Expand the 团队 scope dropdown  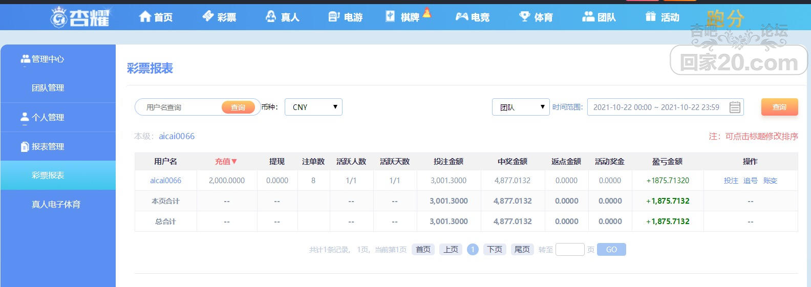521,107
